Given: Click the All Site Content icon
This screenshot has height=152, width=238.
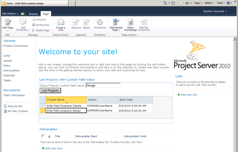Looking at the screenshot, I should click(5, 111).
